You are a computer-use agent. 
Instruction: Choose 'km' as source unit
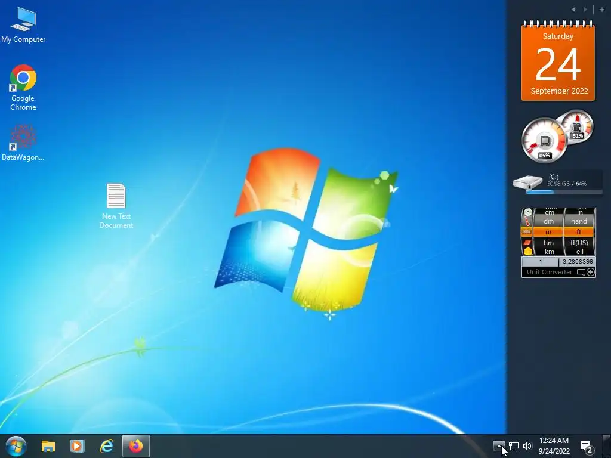point(549,251)
